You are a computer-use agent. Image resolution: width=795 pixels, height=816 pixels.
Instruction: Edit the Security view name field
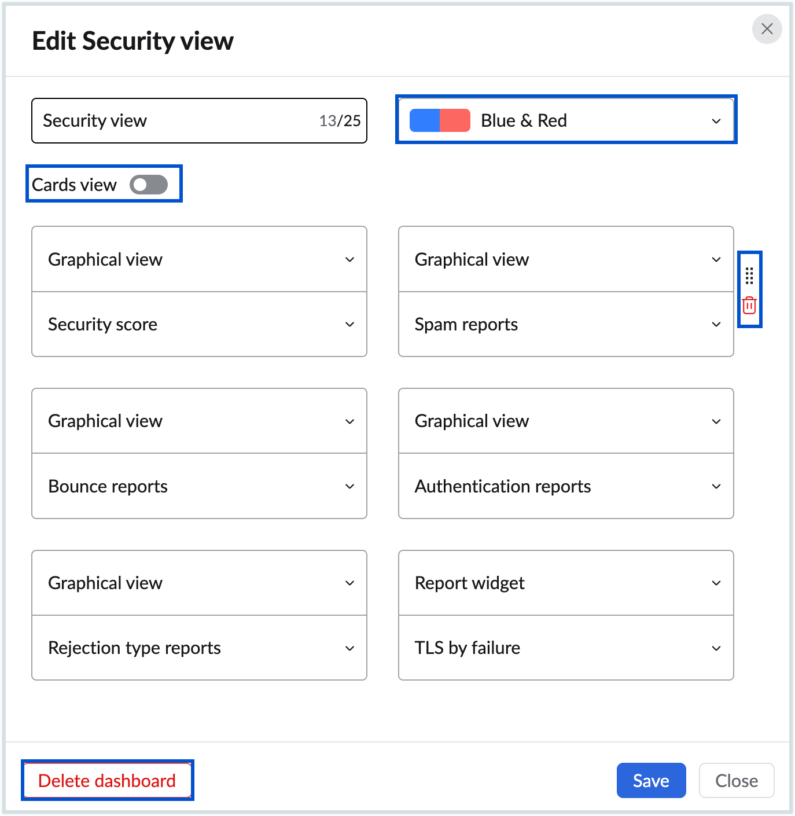(199, 120)
